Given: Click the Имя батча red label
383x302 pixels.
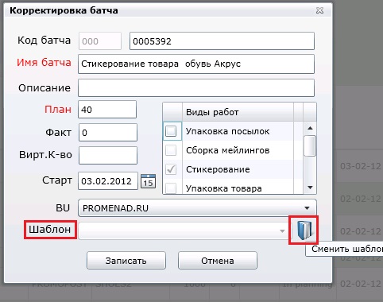Looking at the screenshot, I should [x=44, y=63].
